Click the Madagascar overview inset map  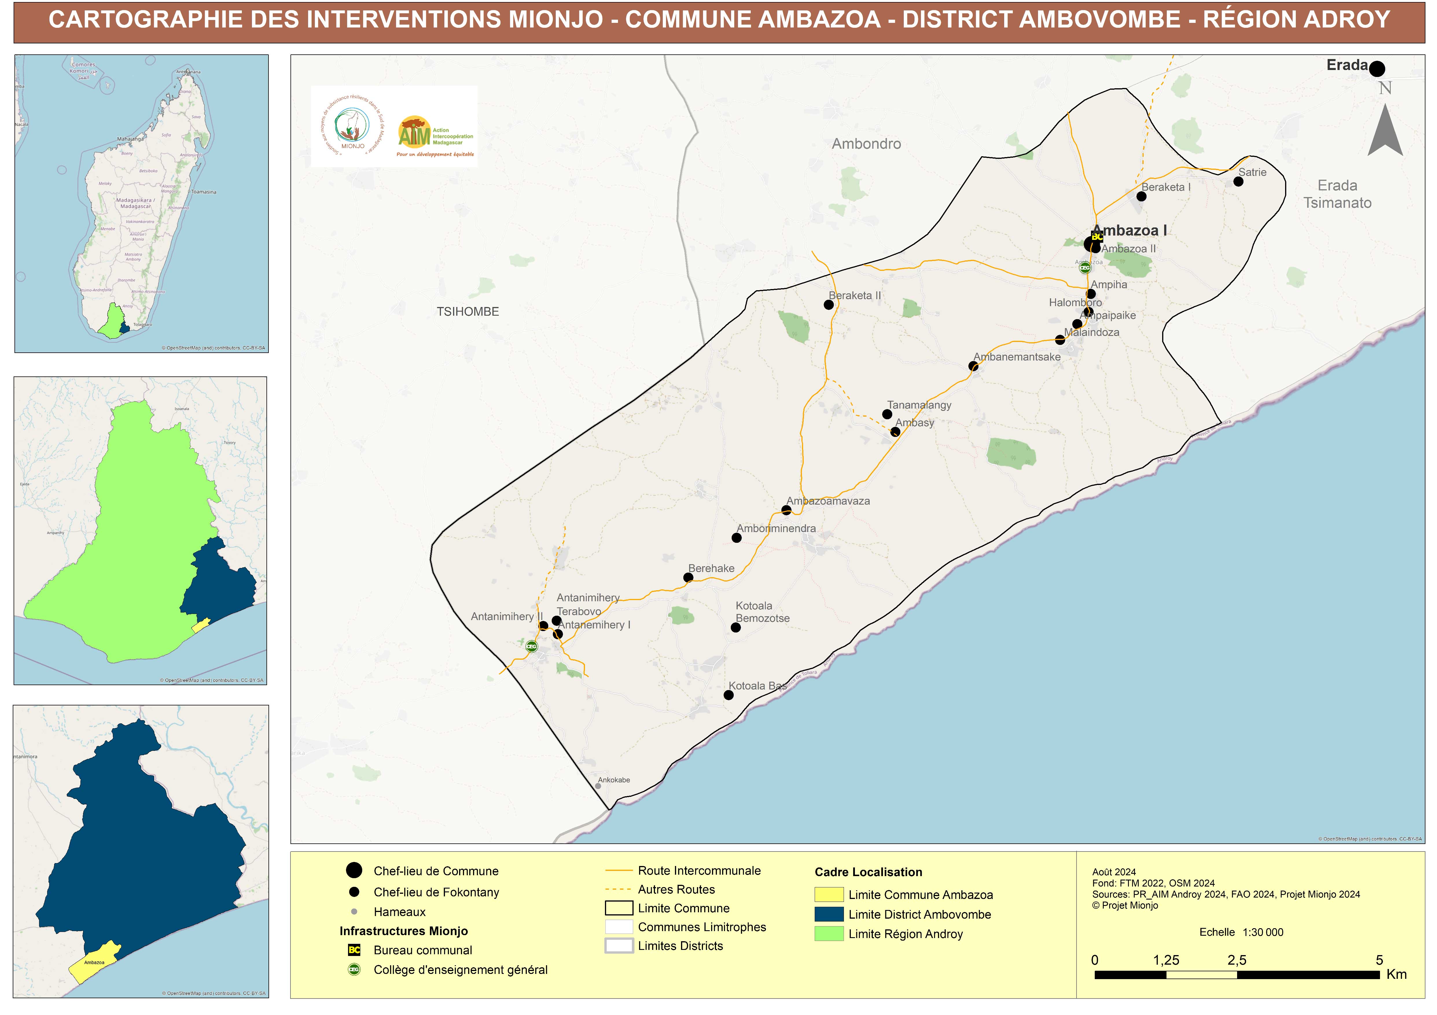141,203
